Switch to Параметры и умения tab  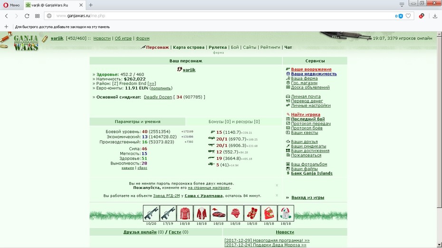pyautogui.click(x=137, y=121)
